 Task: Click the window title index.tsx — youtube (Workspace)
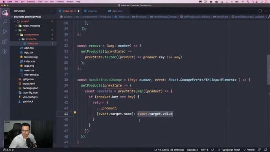[135, 5]
